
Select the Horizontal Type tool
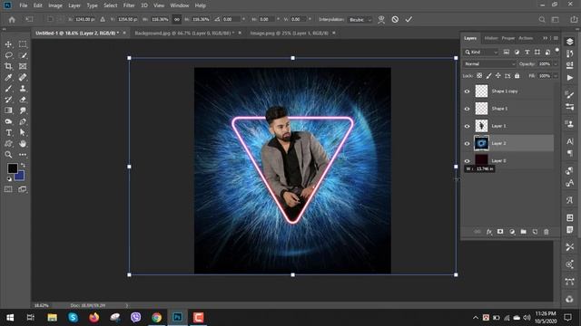pos(8,133)
